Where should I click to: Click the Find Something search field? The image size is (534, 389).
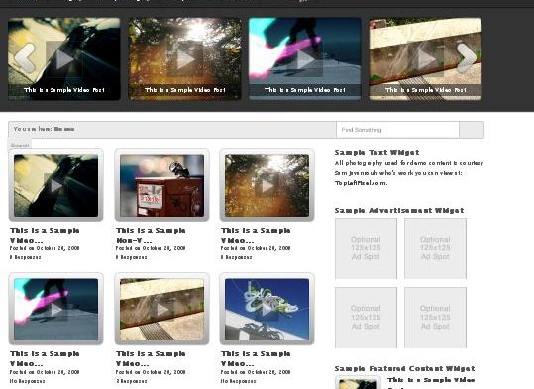[x=397, y=130]
